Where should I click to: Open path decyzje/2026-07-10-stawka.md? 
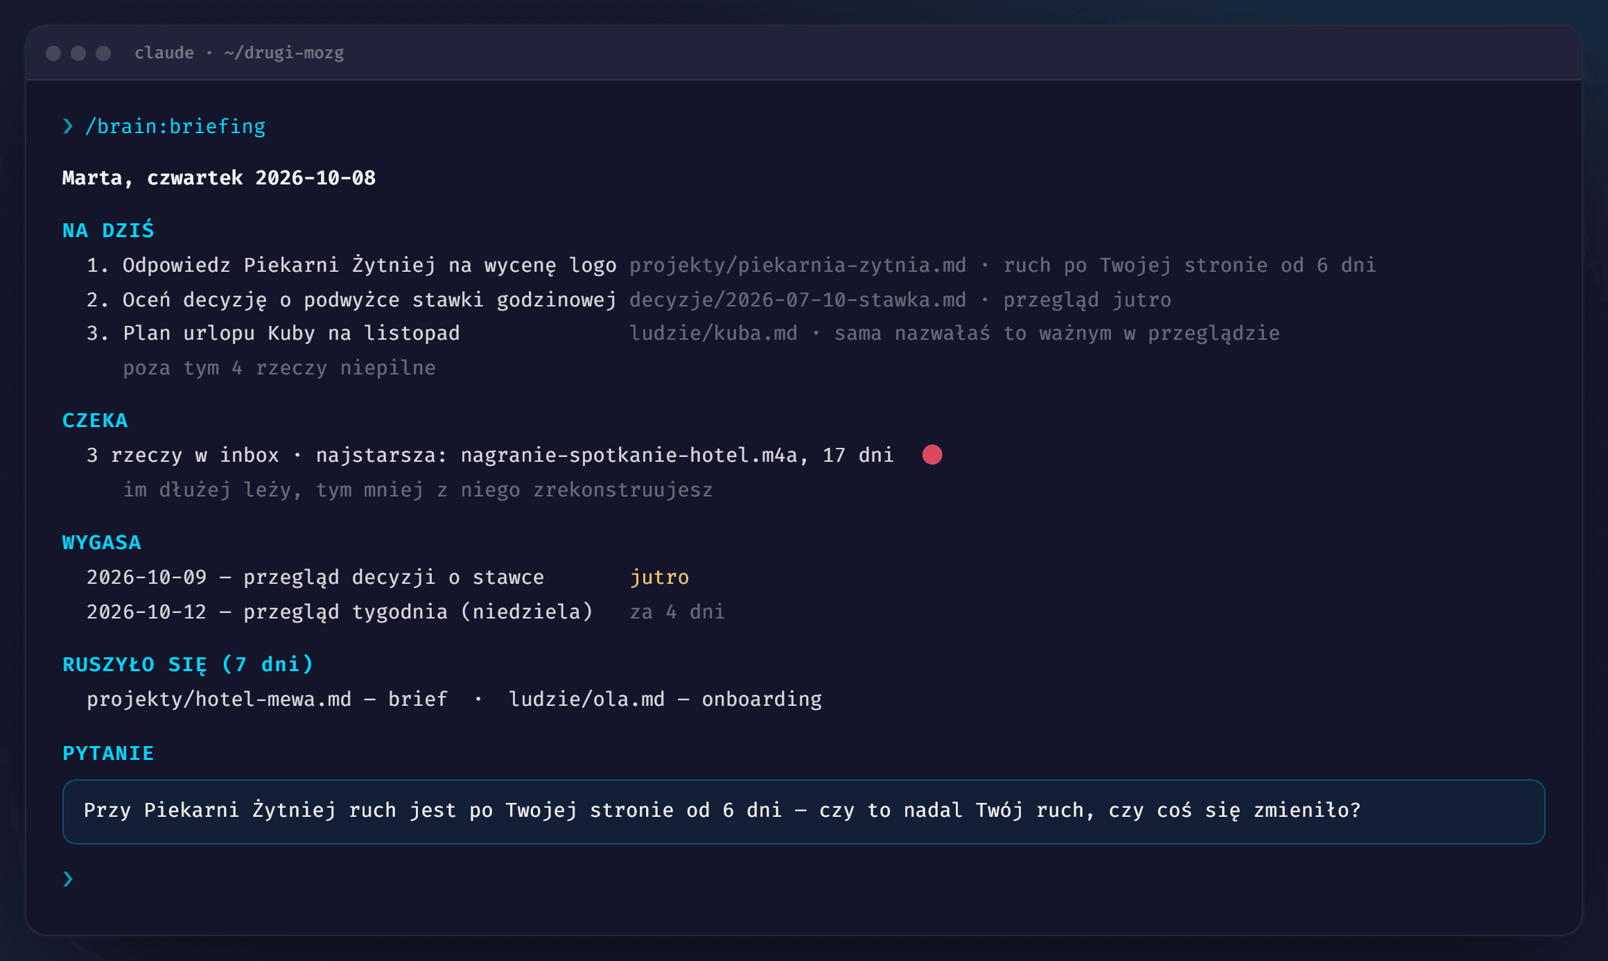[x=798, y=300]
